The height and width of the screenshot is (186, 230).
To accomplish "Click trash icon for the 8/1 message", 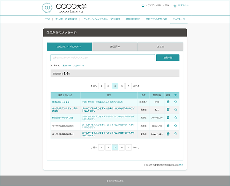I will tap(168, 110).
